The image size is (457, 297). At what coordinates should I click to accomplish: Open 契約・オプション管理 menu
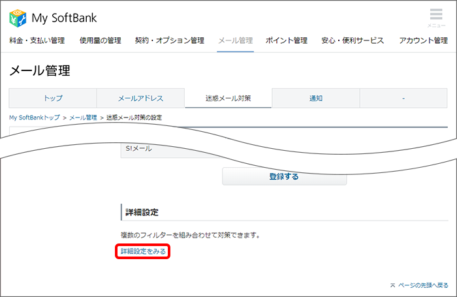point(170,40)
